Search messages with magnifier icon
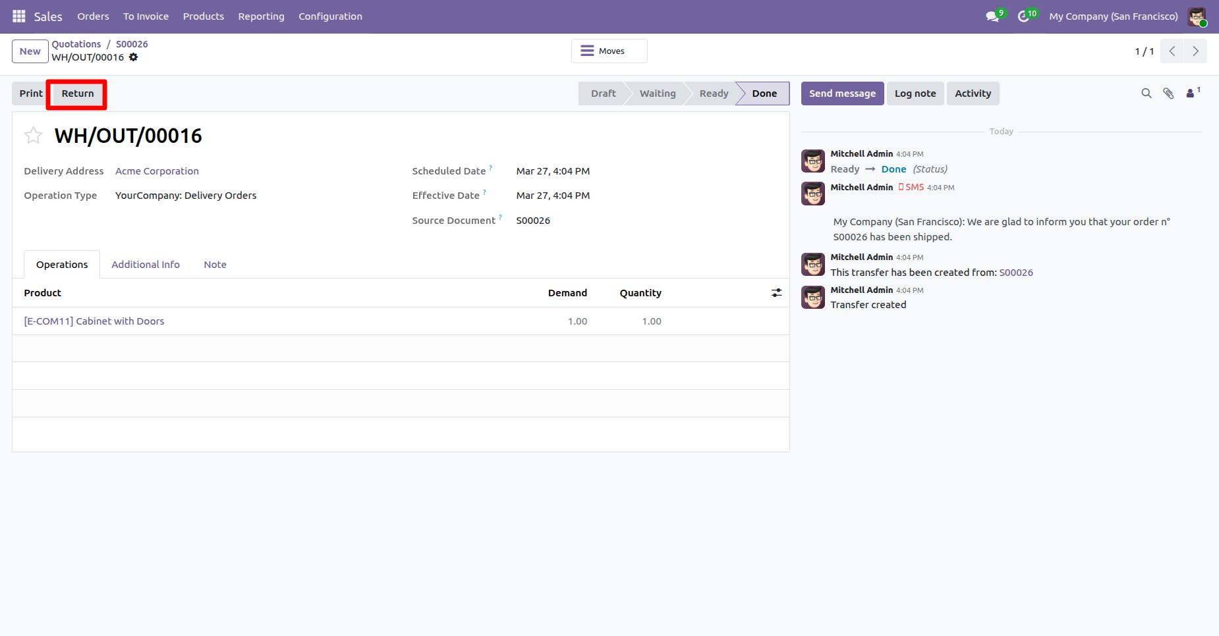1219x636 pixels. tap(1147, 93)
